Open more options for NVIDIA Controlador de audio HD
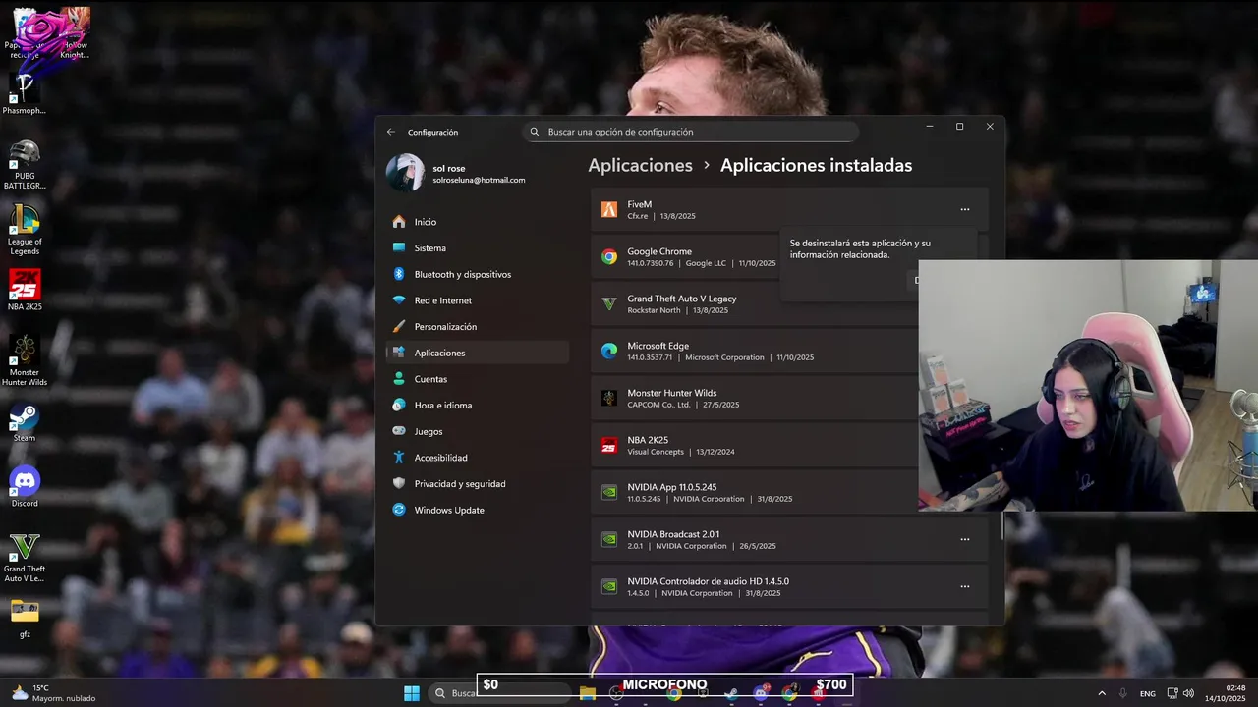The width and height of the screenshot is (1258, 707). tap(964, 586)
